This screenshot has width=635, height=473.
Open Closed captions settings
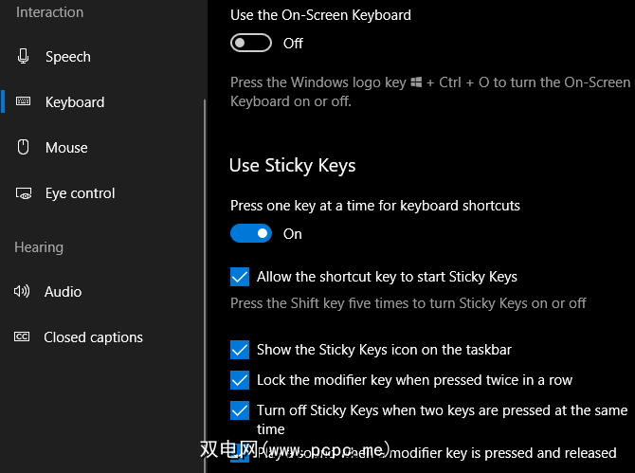pyautogui.click(x=94, y=337)
